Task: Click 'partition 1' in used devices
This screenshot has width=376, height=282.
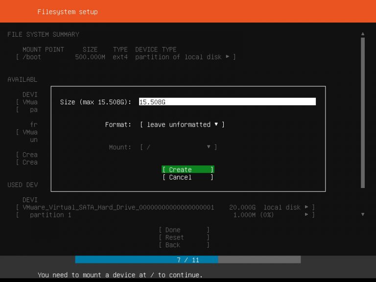Action: 50,215
